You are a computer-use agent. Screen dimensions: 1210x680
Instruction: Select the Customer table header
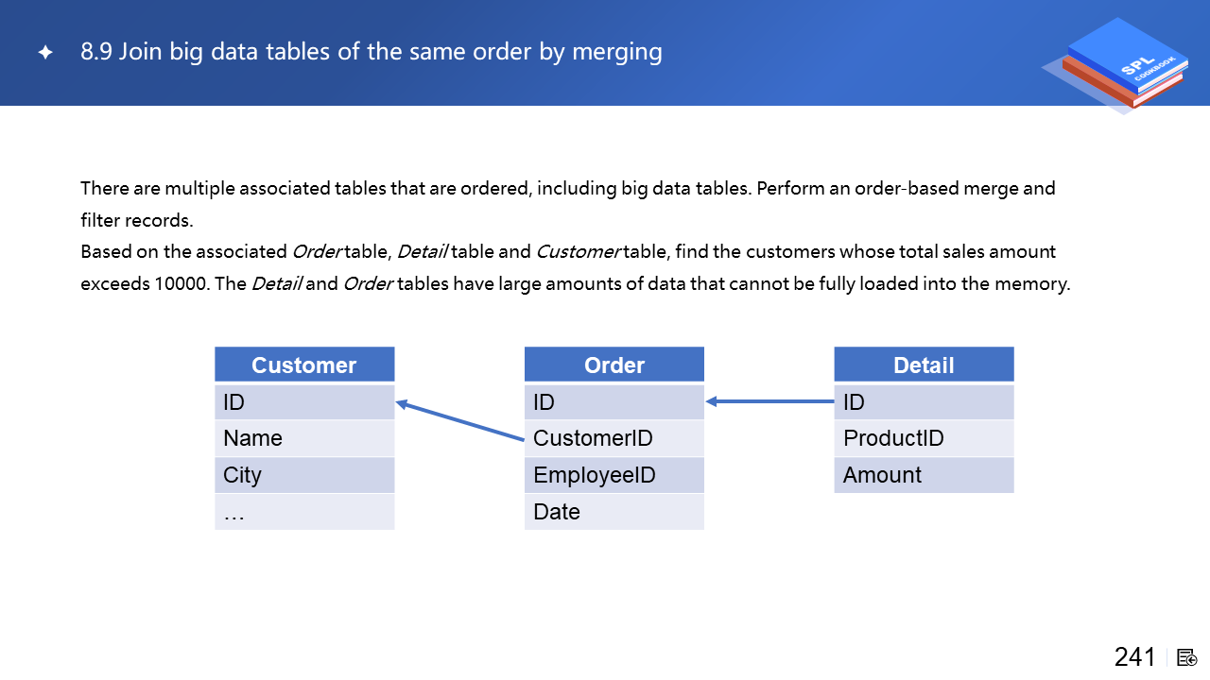point(304,365)
